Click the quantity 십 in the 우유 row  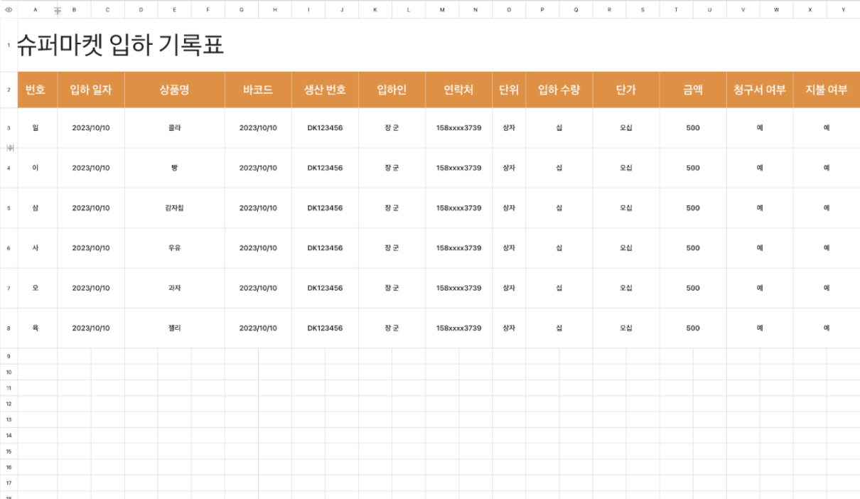coord(559,248)
